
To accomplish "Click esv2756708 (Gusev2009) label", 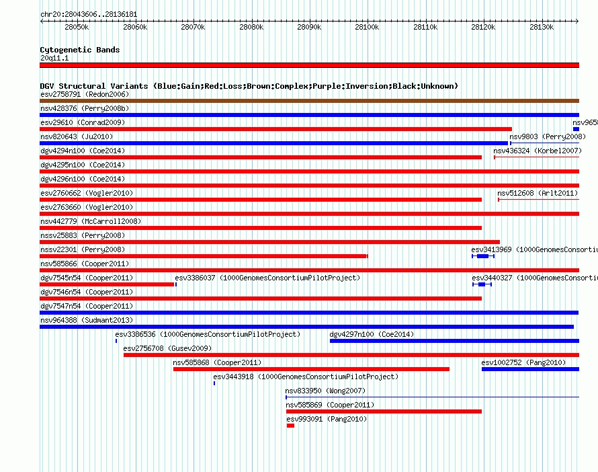I will click(167, 348).
